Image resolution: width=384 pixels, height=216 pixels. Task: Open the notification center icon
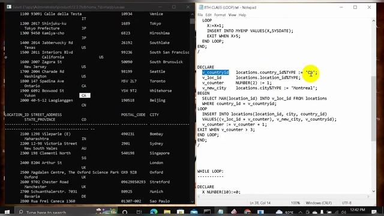pos(374,212)
